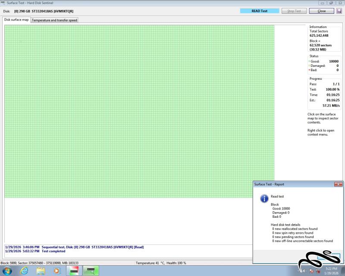Click the taskbar clock showing 5:22 PM

coord(331,270)
